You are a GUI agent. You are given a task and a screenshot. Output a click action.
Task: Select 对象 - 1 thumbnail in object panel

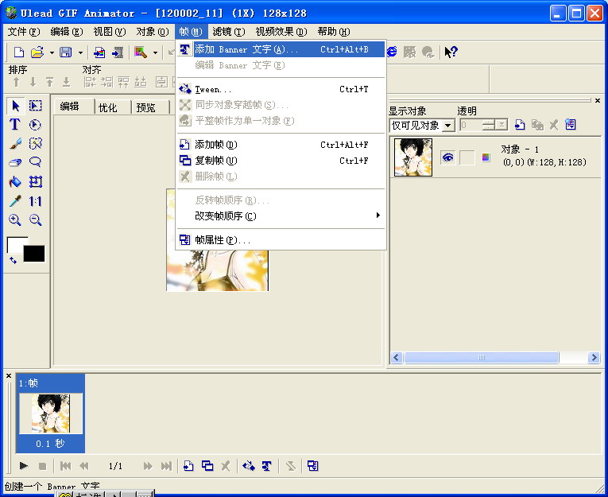coord(413,157)
